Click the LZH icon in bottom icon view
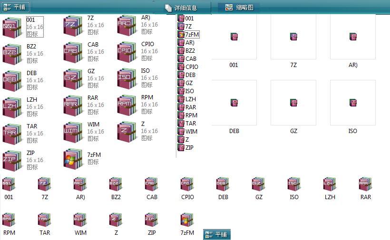The image size is (390, 240). point(330,184)
